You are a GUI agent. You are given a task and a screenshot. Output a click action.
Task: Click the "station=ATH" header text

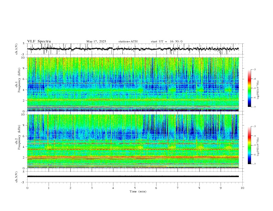click(128, 41)
